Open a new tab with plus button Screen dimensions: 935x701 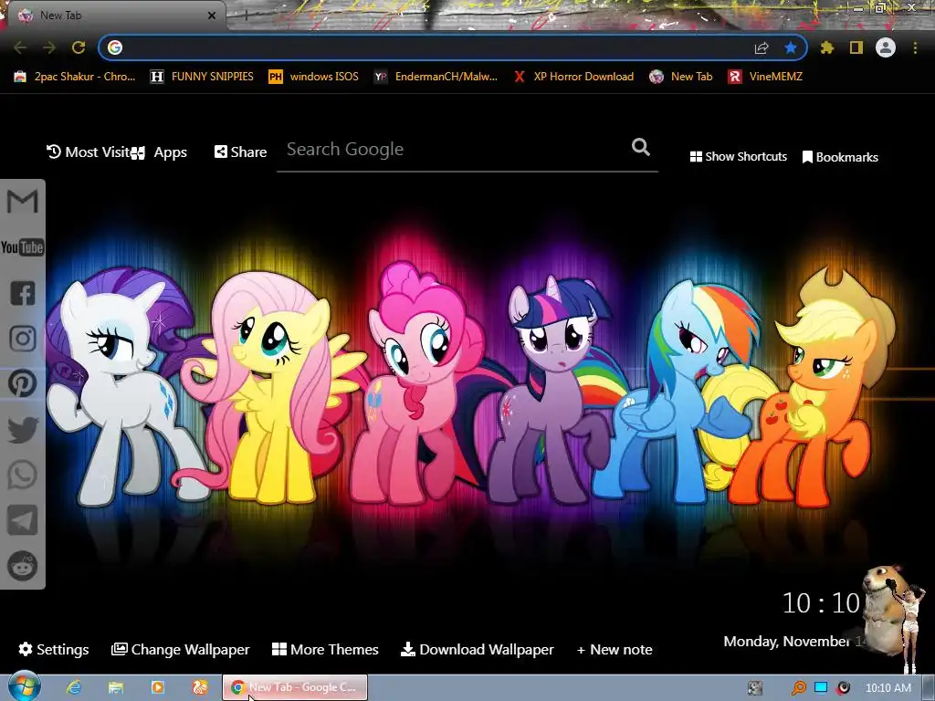tap(246, 16)
